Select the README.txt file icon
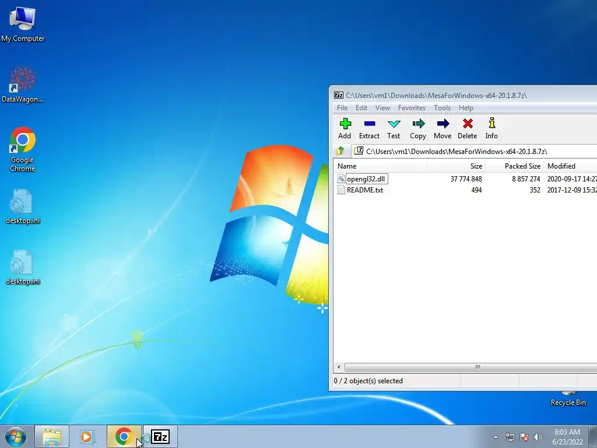The height and width of the screenshot is (448, 597). tap(341, 190)
